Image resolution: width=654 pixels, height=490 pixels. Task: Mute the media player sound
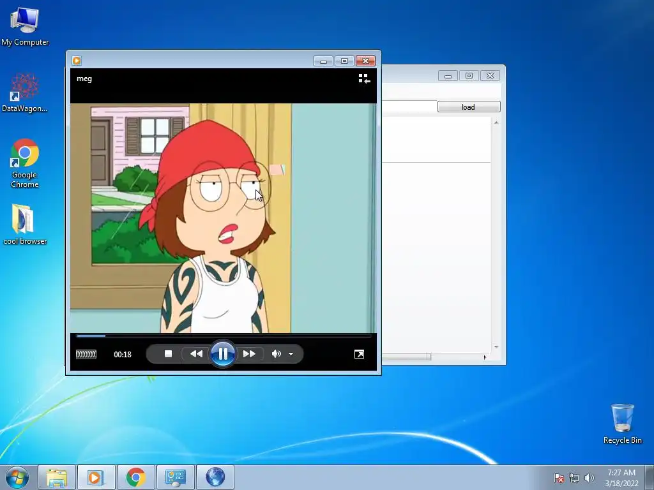tap(276, 353)
